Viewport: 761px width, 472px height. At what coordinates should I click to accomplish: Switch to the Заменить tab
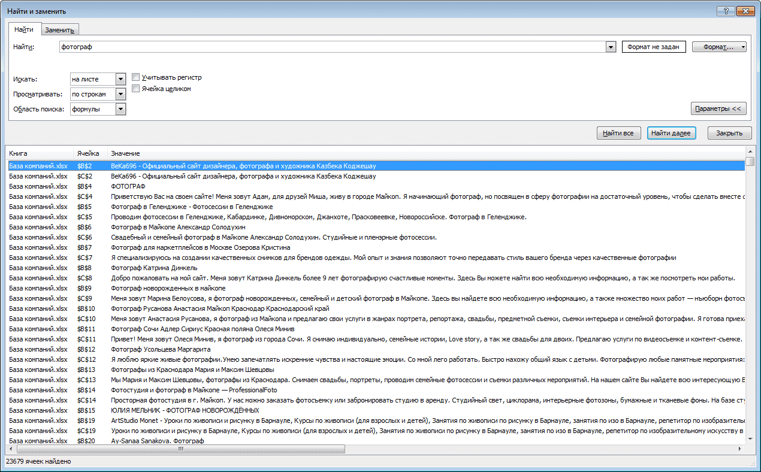pos(59,30)
